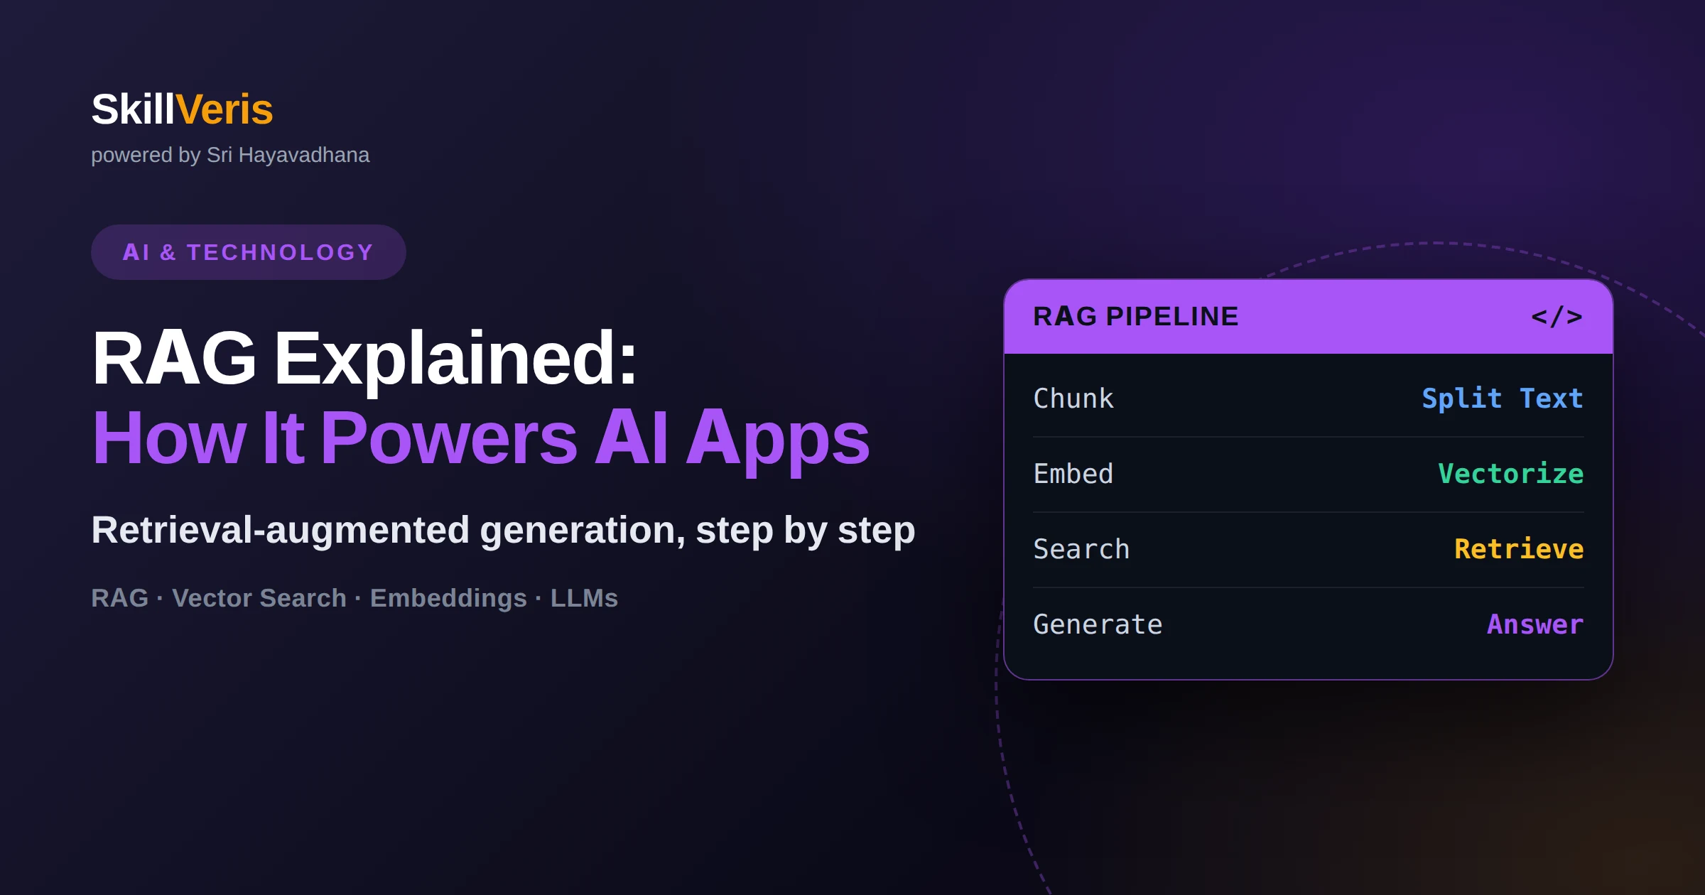Click the Retrieval-augmented generation subtitle
This screenshot has width=1705, height=895.
(503, 531)
